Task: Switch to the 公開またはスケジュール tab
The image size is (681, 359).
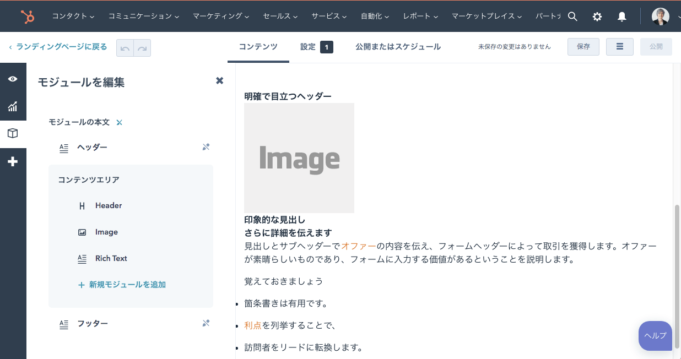Action: pyautogui.click(x=398, y=47)
